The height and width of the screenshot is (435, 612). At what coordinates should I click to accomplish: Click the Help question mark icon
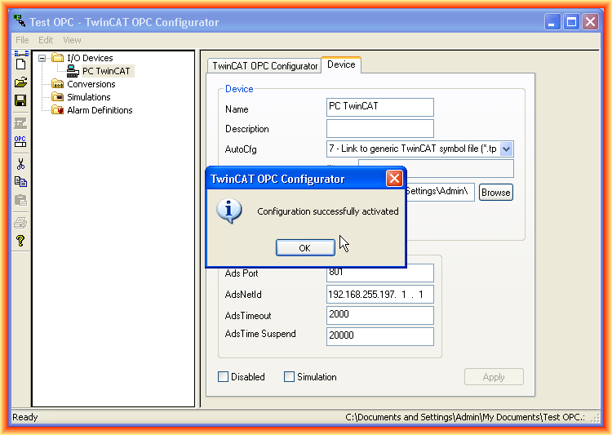pyautogui.click(x=20, y=241)
